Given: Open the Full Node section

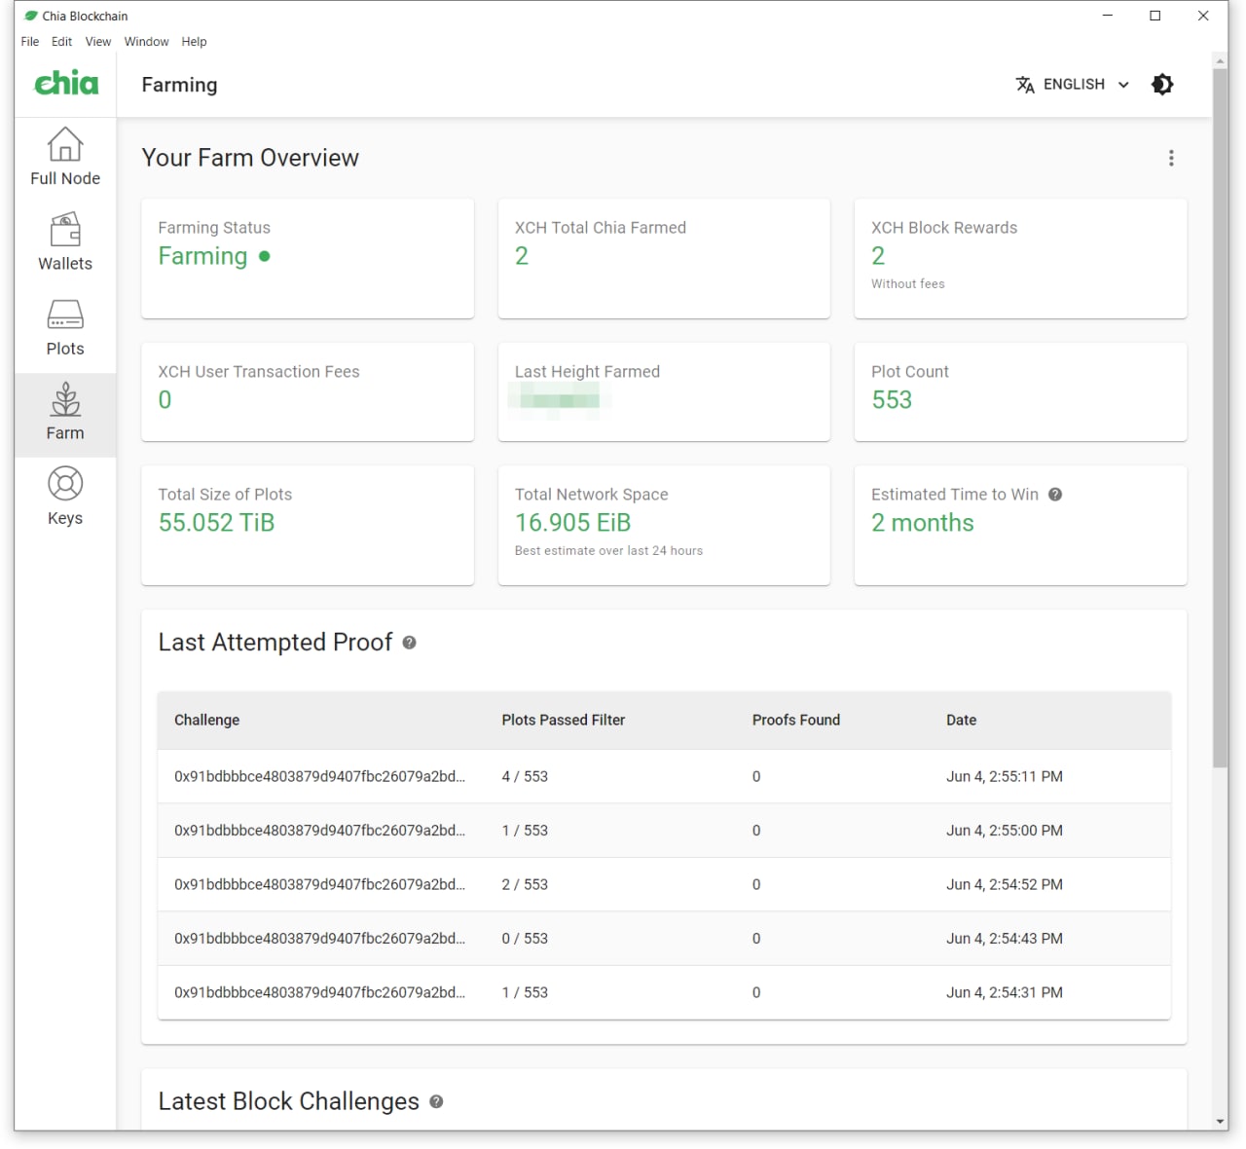Looking at the screenshot, I should [x=65, y=157].
